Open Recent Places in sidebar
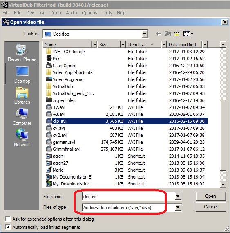 tap(22, 52)
